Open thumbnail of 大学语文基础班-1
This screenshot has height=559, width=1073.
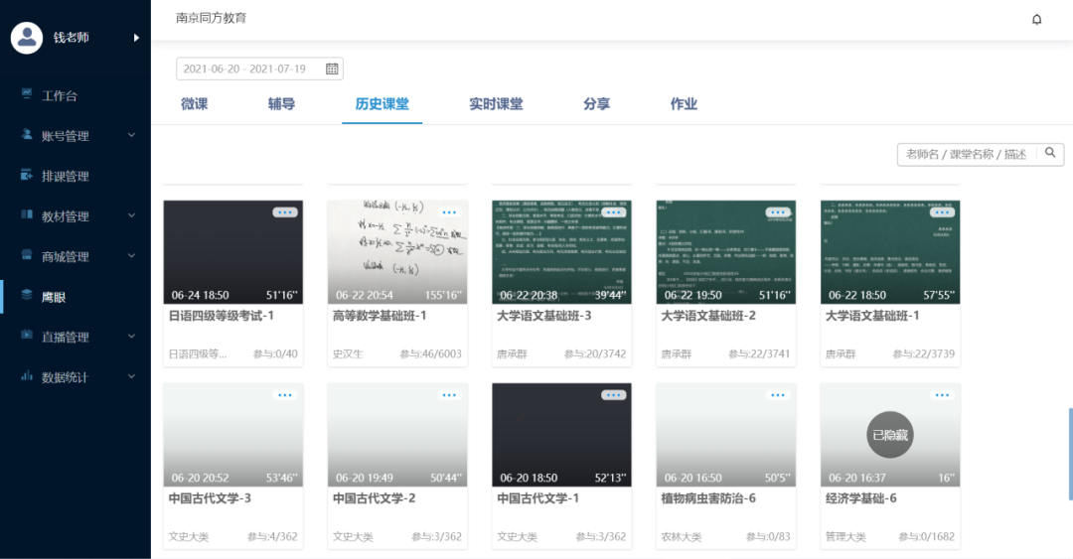pyautogui.click(x=890, y=252)
